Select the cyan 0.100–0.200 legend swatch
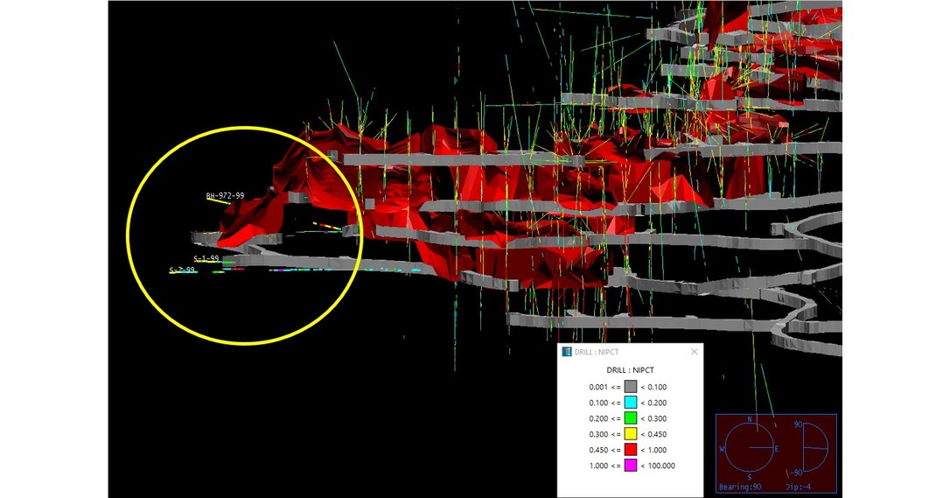 pos(630,403)
